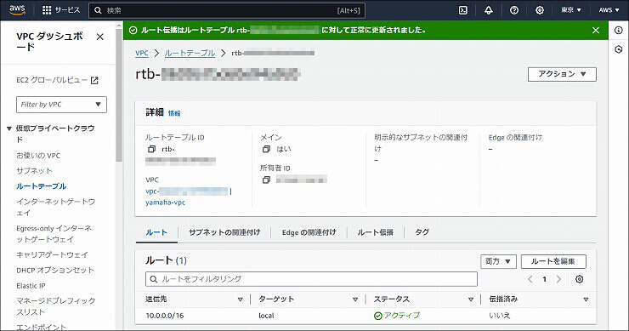Click the local target cell
This screenshot has height=331, width=629.
pos(266,316)
